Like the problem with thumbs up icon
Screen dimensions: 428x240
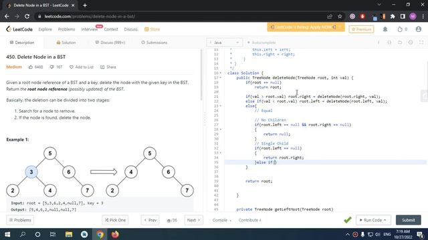point(31,67)
